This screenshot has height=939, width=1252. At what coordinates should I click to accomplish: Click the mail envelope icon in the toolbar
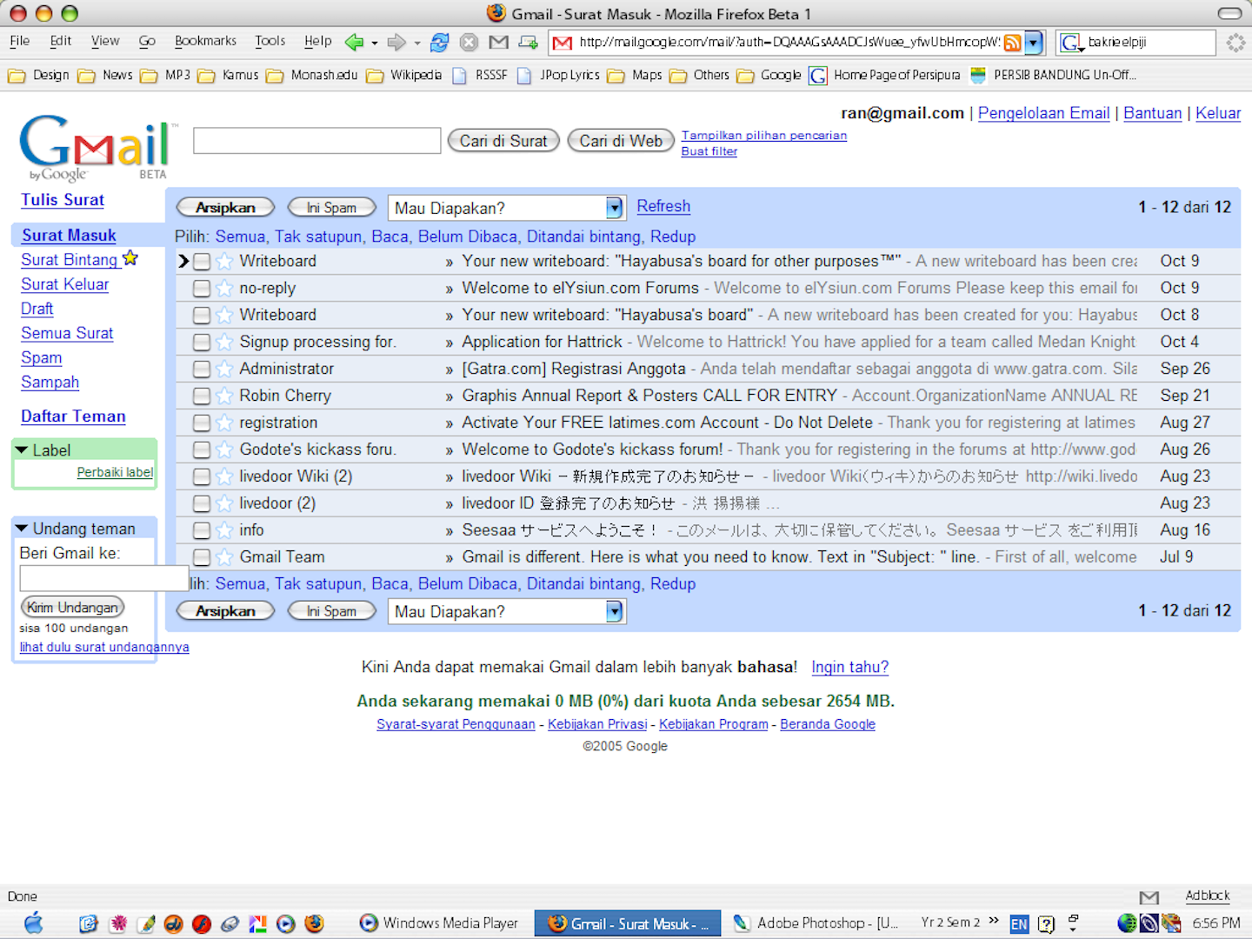coord(498,42)
